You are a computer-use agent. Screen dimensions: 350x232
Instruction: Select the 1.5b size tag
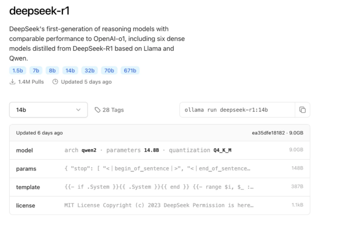[x=18, y=70]
